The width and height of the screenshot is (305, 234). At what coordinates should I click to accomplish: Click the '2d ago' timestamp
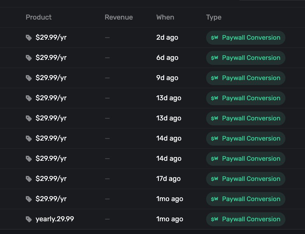(167, 38)
